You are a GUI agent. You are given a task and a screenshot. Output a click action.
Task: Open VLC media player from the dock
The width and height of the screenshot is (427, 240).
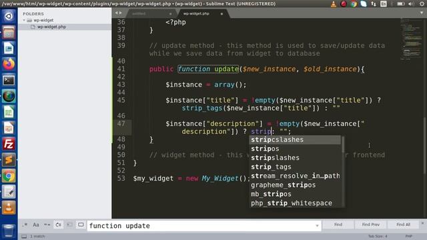[9, 208]
